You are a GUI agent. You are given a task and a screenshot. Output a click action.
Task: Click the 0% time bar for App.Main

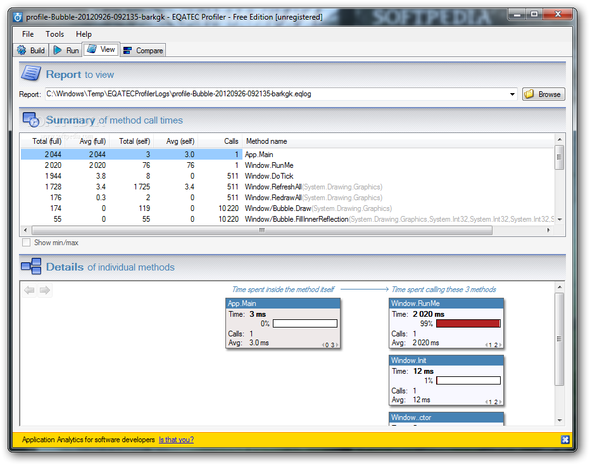(305, 324)
